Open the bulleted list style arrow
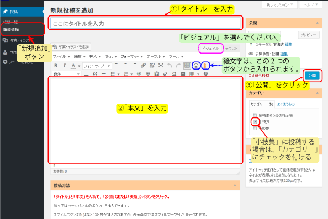This screenshot has width=328, height=219. tap(118, 74)
